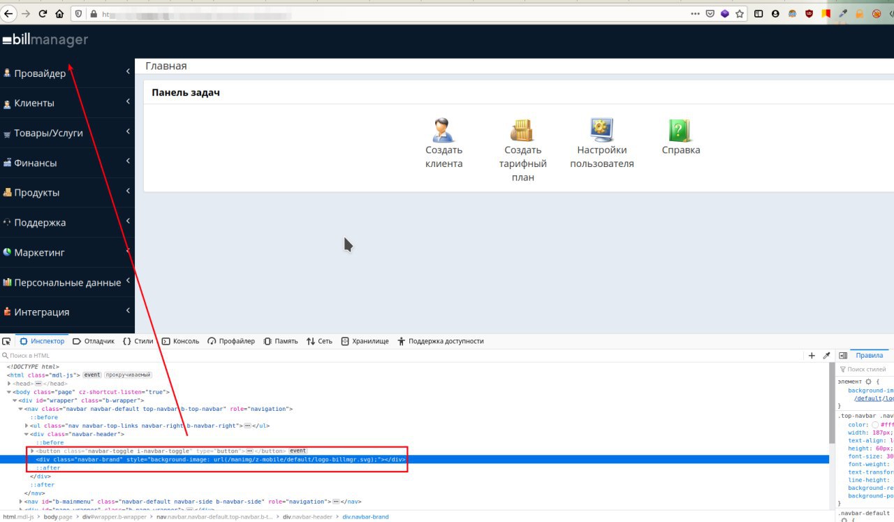Collapse the body node triangle in inspector
The image size is (894, 522).
[x=9, y=392]
